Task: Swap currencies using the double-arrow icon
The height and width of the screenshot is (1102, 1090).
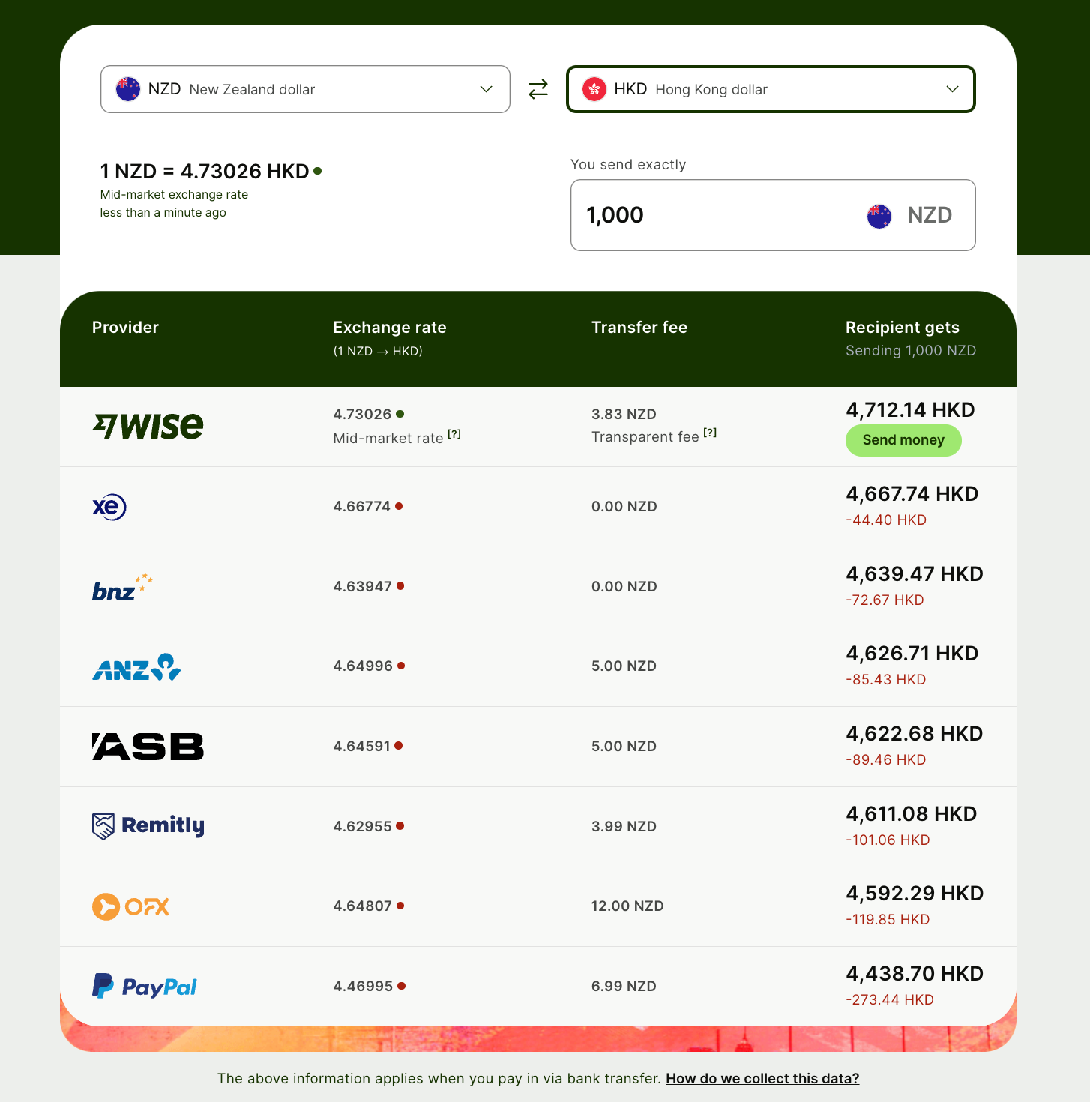Action: click(538, 89)
